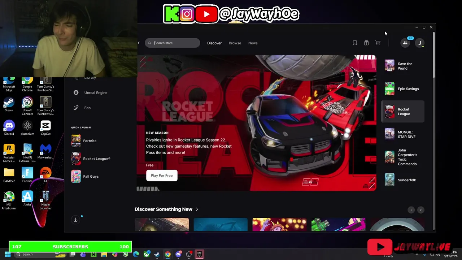462x260 pixels.
Task: Open the J profile avatar menu
Action: [x=419, y=43]
